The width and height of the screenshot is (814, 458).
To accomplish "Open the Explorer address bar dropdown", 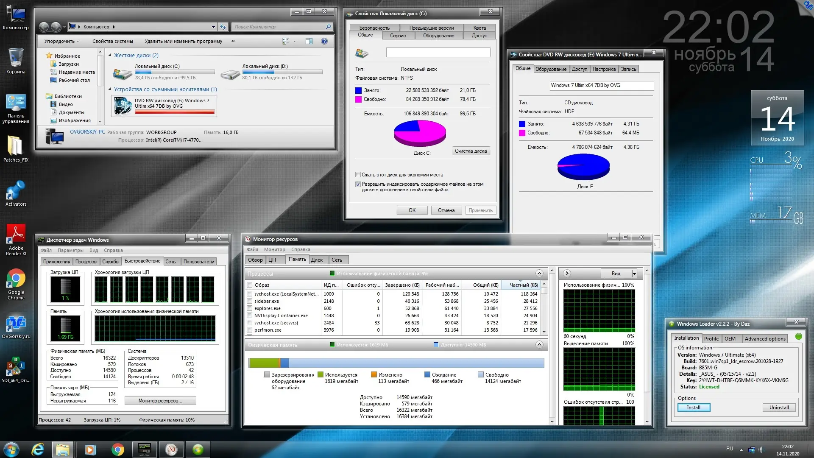I will click(x=213, y=26).
